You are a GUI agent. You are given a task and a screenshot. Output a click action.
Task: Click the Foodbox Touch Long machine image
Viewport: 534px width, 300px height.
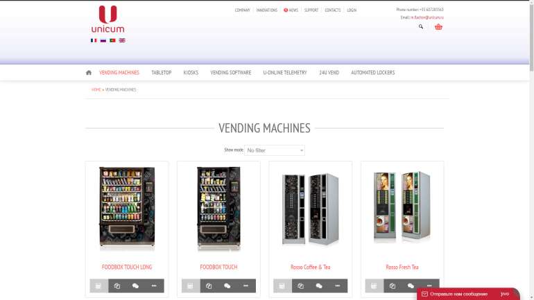coord(127,207)
